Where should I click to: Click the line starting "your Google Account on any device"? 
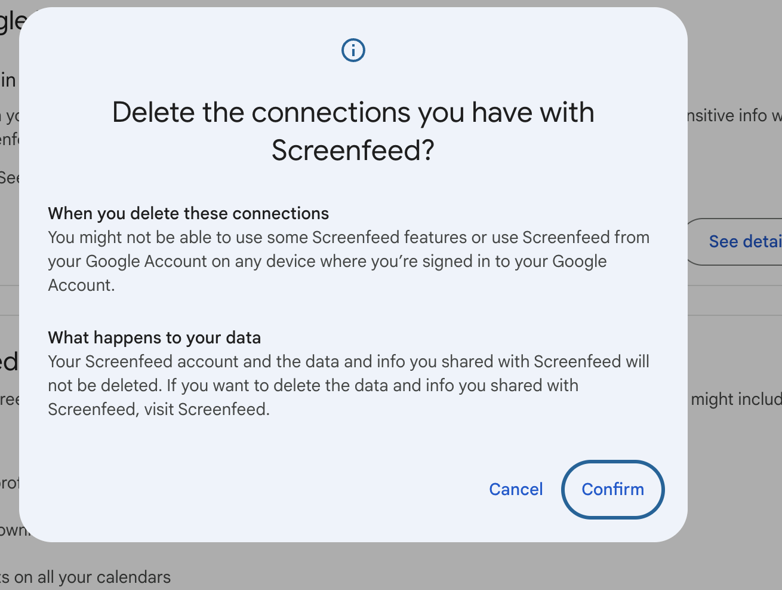point(327,262)
